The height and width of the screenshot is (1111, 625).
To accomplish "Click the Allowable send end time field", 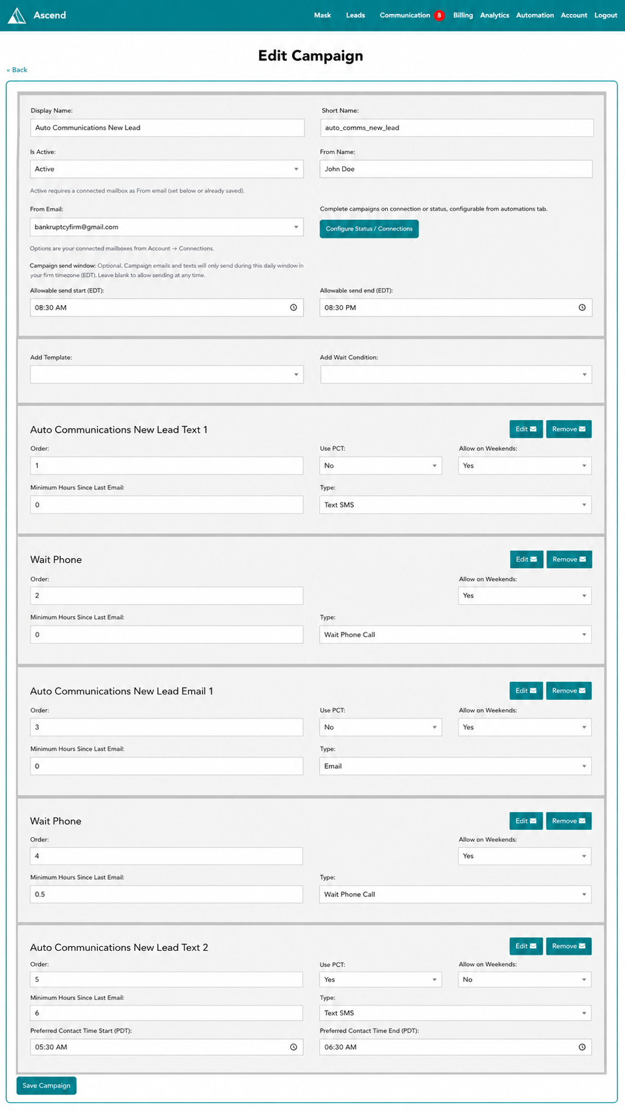I will (456, 308).
